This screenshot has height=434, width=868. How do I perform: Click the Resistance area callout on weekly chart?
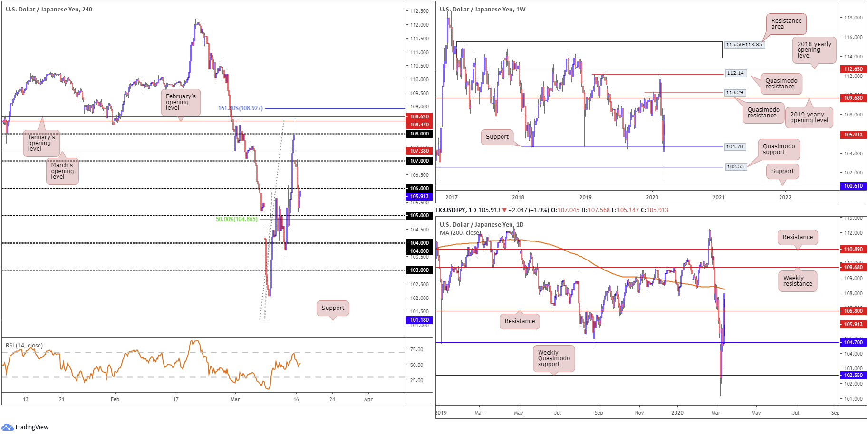pyautogui.click(x=786, y=24)
